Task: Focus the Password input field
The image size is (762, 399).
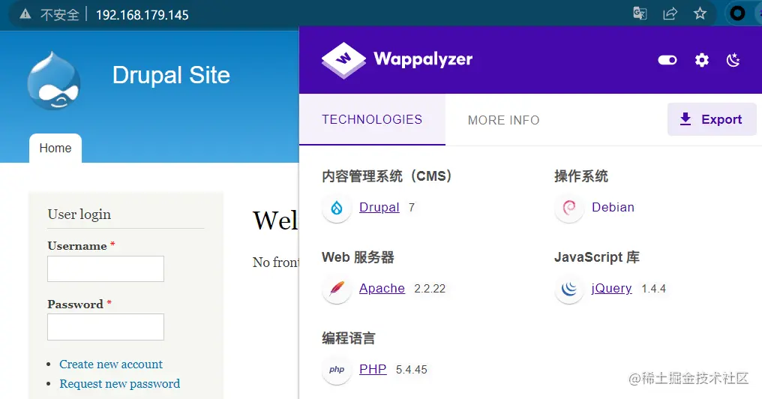Action: 106,327
